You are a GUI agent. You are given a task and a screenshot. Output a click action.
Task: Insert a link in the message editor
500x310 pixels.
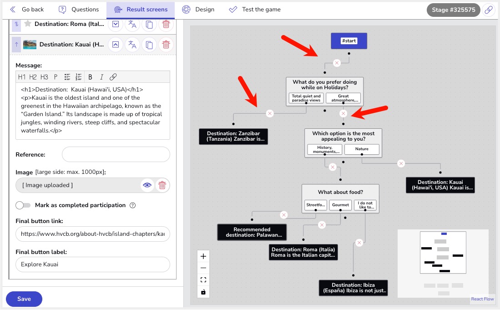tap(113, 77)
